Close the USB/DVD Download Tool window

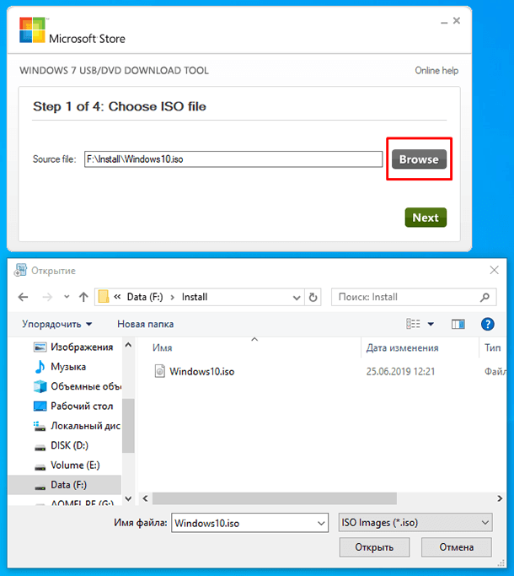pyautogui.click(x=457, y=20)
